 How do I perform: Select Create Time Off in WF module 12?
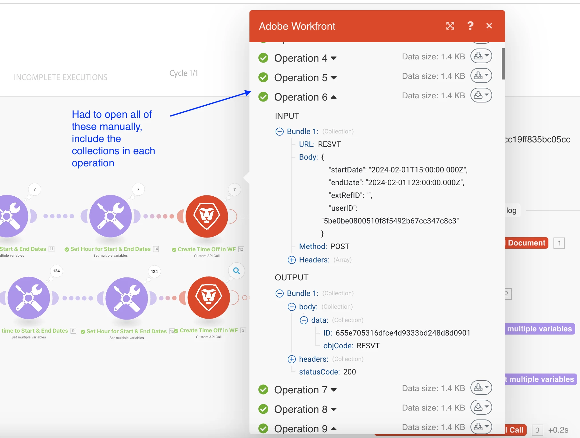coord(207,216)
